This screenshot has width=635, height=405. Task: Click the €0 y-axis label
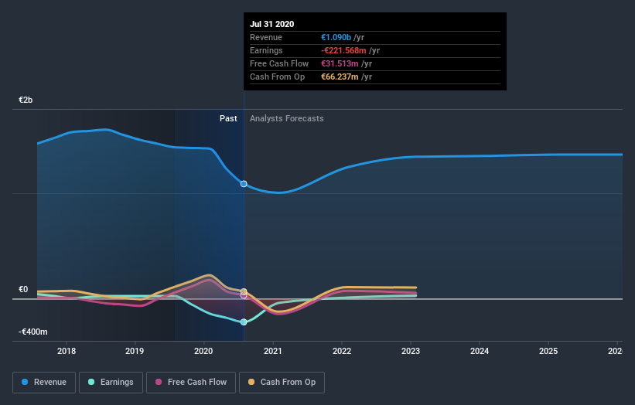coord(23,289)
